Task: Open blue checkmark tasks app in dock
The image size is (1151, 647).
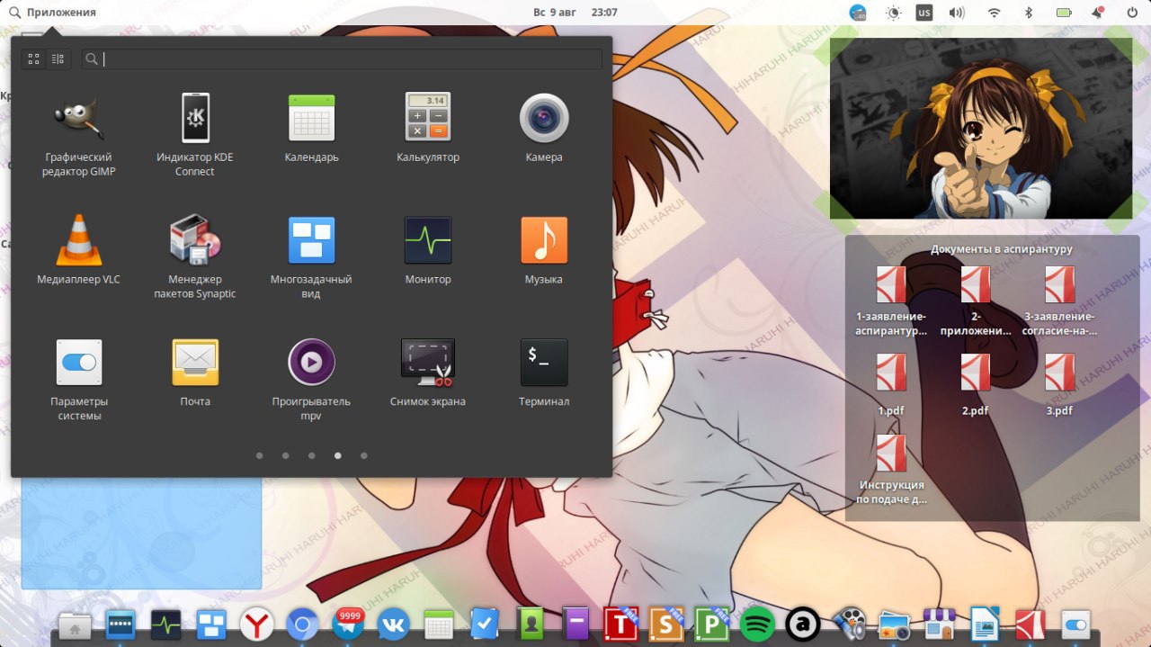Action: 486,623
